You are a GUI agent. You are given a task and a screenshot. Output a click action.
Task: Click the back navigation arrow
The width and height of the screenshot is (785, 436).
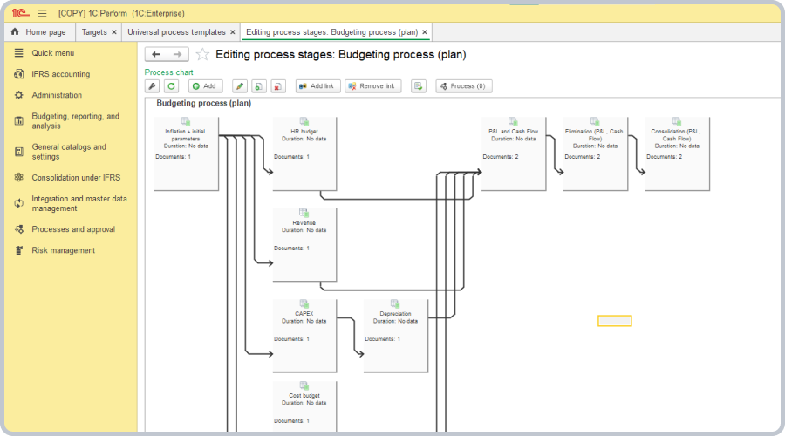(155, 54)
